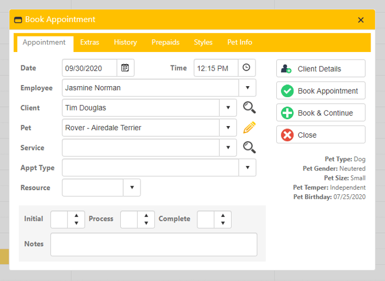Screen dimensions: 385x281
Task: Increase the Process time stepper
Action: pyautogui.click(x=146, y=216)
